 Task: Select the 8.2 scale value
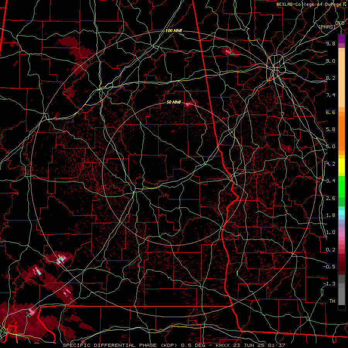pyautogui.click(x=331, y=78)
